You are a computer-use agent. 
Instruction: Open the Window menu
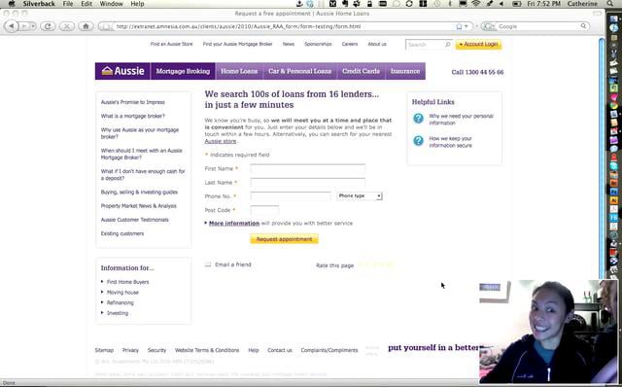[x=111, y=4]
